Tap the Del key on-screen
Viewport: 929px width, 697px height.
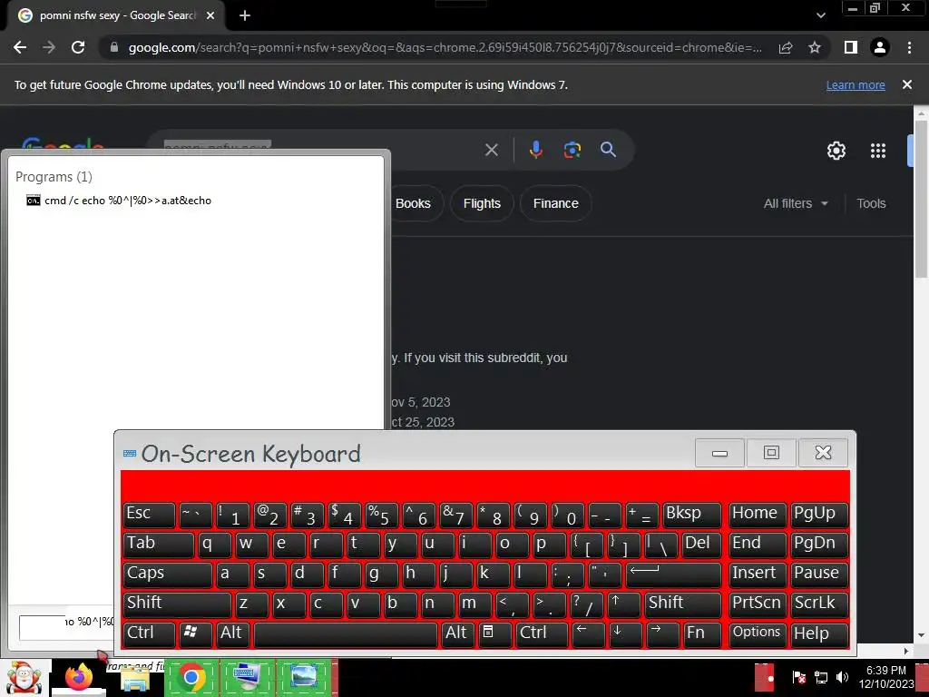pos(701,545)
